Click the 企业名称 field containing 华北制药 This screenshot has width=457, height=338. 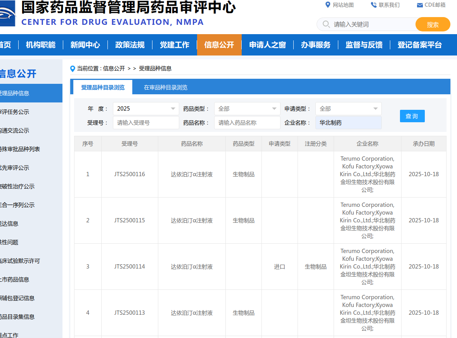pos(348,123)
